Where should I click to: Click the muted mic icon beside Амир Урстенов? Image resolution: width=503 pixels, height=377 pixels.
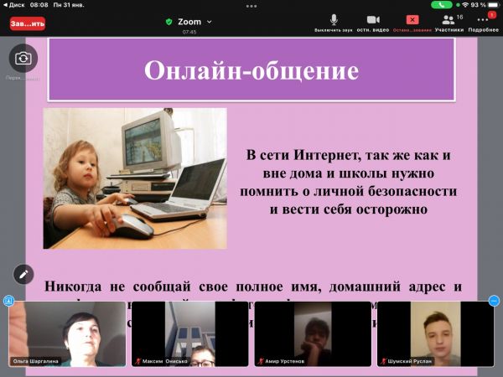[x=259, y=361]
